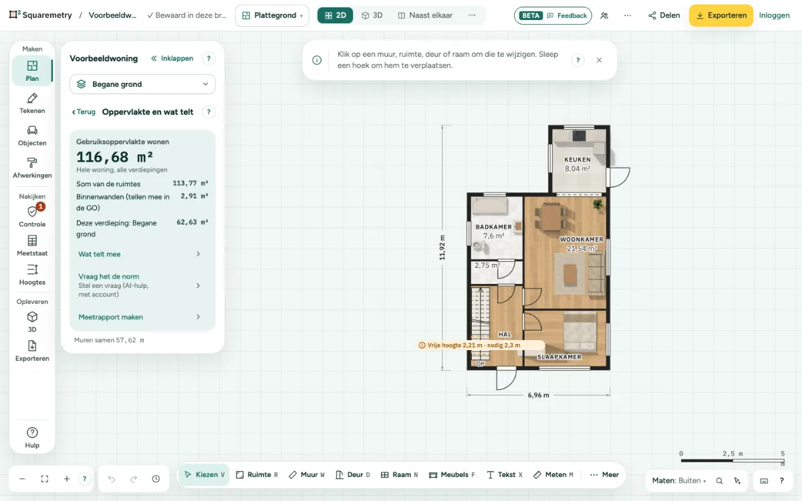Image resolution: width=802 pixels, height=501 pixels.
Task: Select the Muur tool
Action: point(307,475)
